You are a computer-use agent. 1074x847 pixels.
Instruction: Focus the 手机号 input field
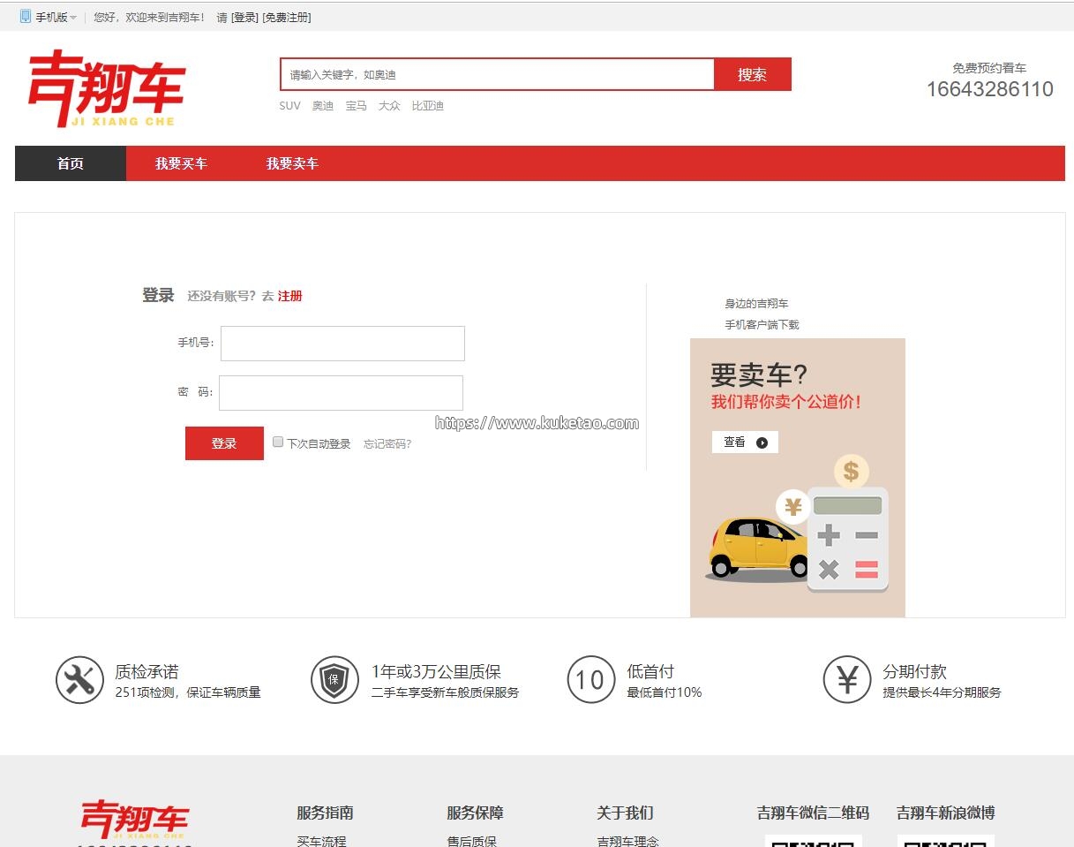coord(342,344)
